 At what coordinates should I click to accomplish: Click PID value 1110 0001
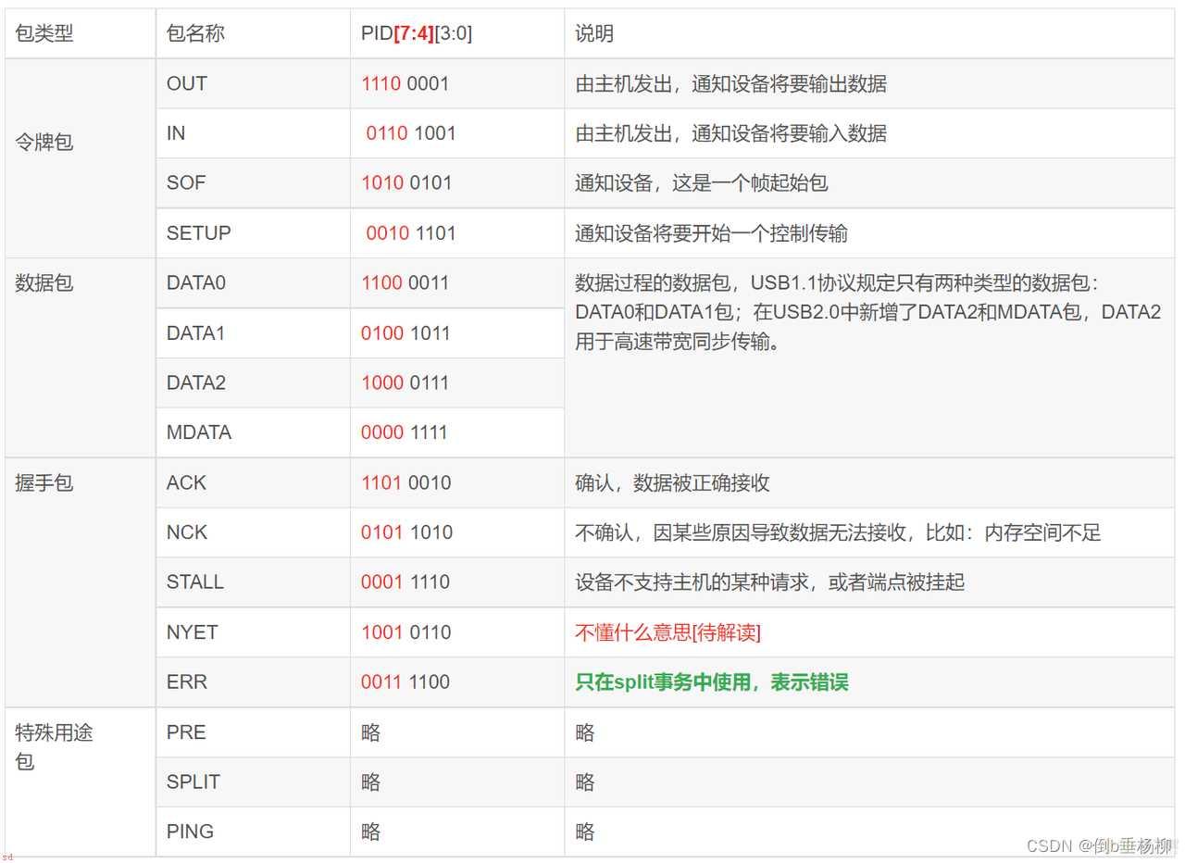[x=405, y=84]
